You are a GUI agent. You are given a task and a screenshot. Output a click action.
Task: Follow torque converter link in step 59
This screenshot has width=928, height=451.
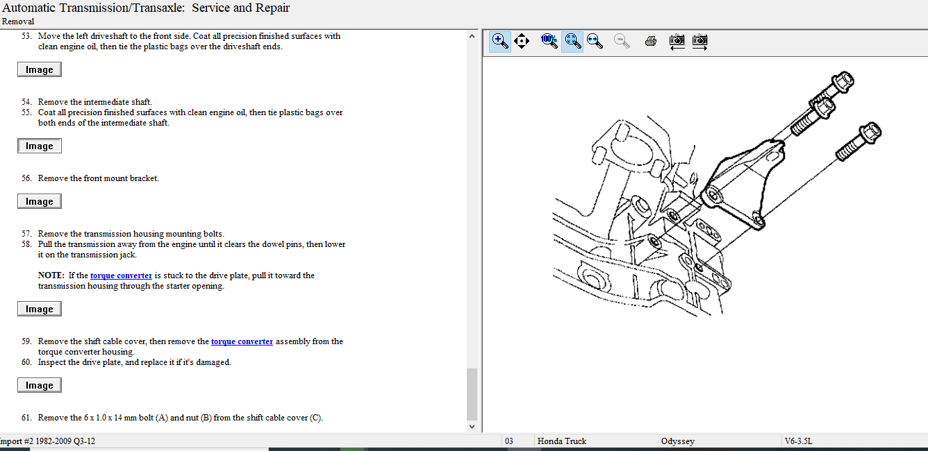click(242, 341)
